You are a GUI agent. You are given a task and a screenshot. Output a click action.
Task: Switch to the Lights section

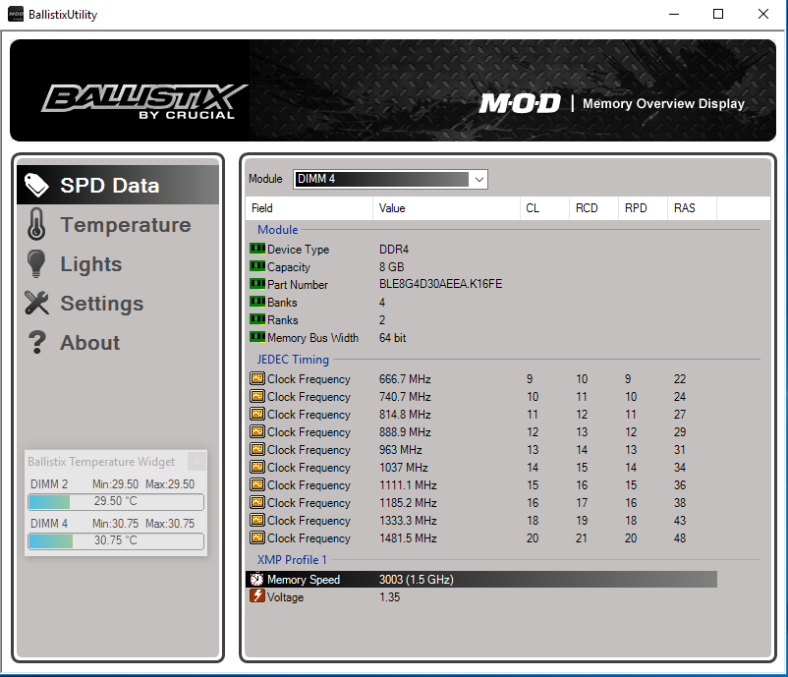[118, 264]
